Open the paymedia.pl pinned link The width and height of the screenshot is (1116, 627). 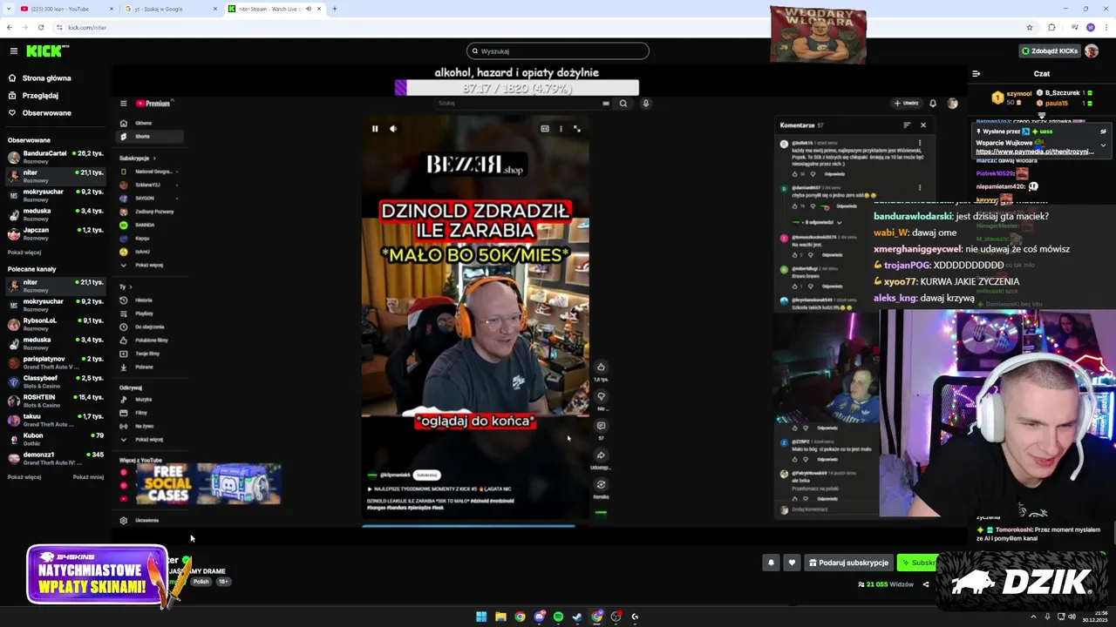click(1035, 152)
